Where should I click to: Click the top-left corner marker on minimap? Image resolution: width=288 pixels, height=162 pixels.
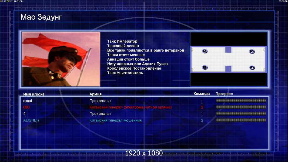click(192, 49)
